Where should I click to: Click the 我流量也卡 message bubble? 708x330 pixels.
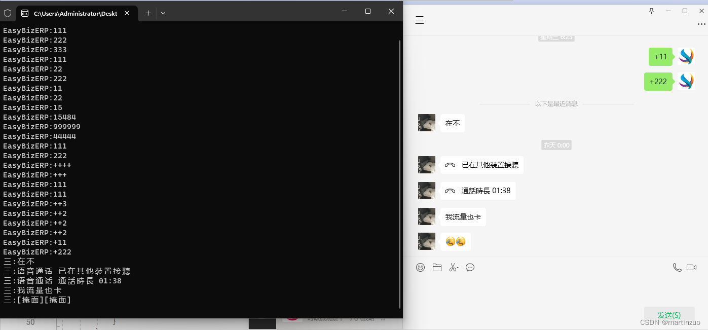point(463,217)
